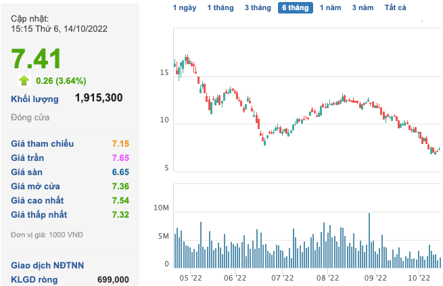
Task: Click the ceiling price value 7.65
Action: tap(120, 158)
